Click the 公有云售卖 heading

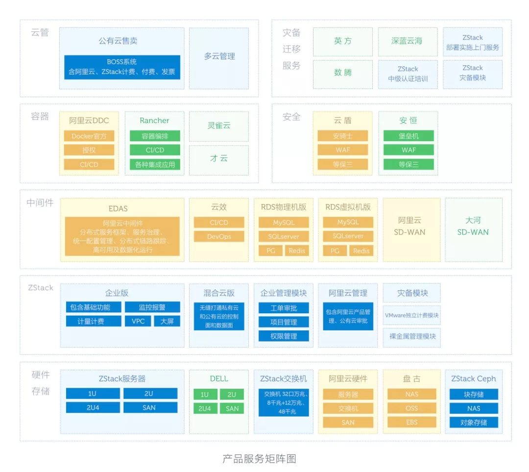(x=118, y=41)
